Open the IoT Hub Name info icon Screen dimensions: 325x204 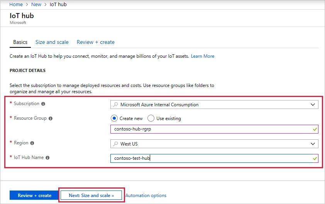[x=47, y=158]
